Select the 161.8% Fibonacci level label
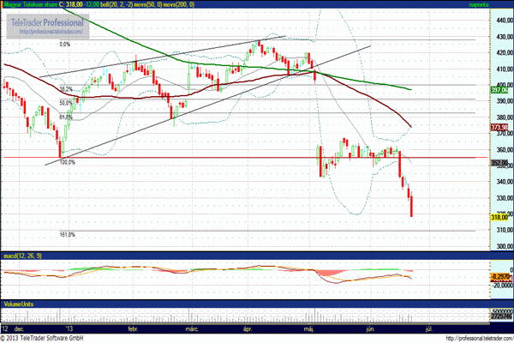 (69, 233)
